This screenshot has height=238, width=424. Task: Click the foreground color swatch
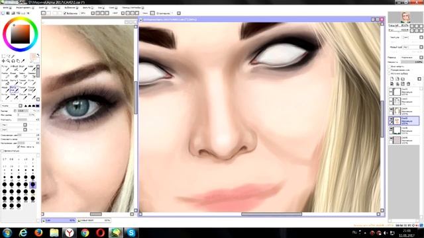point(33,56)
